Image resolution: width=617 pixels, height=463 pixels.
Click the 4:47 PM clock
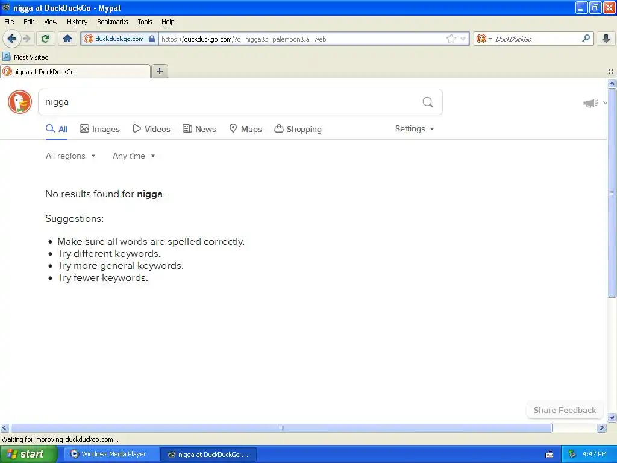pyautogui.click(x=595, y=454)
